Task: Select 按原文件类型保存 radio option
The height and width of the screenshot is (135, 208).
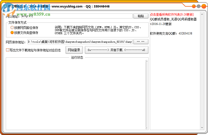Action: tap(24, 33)
